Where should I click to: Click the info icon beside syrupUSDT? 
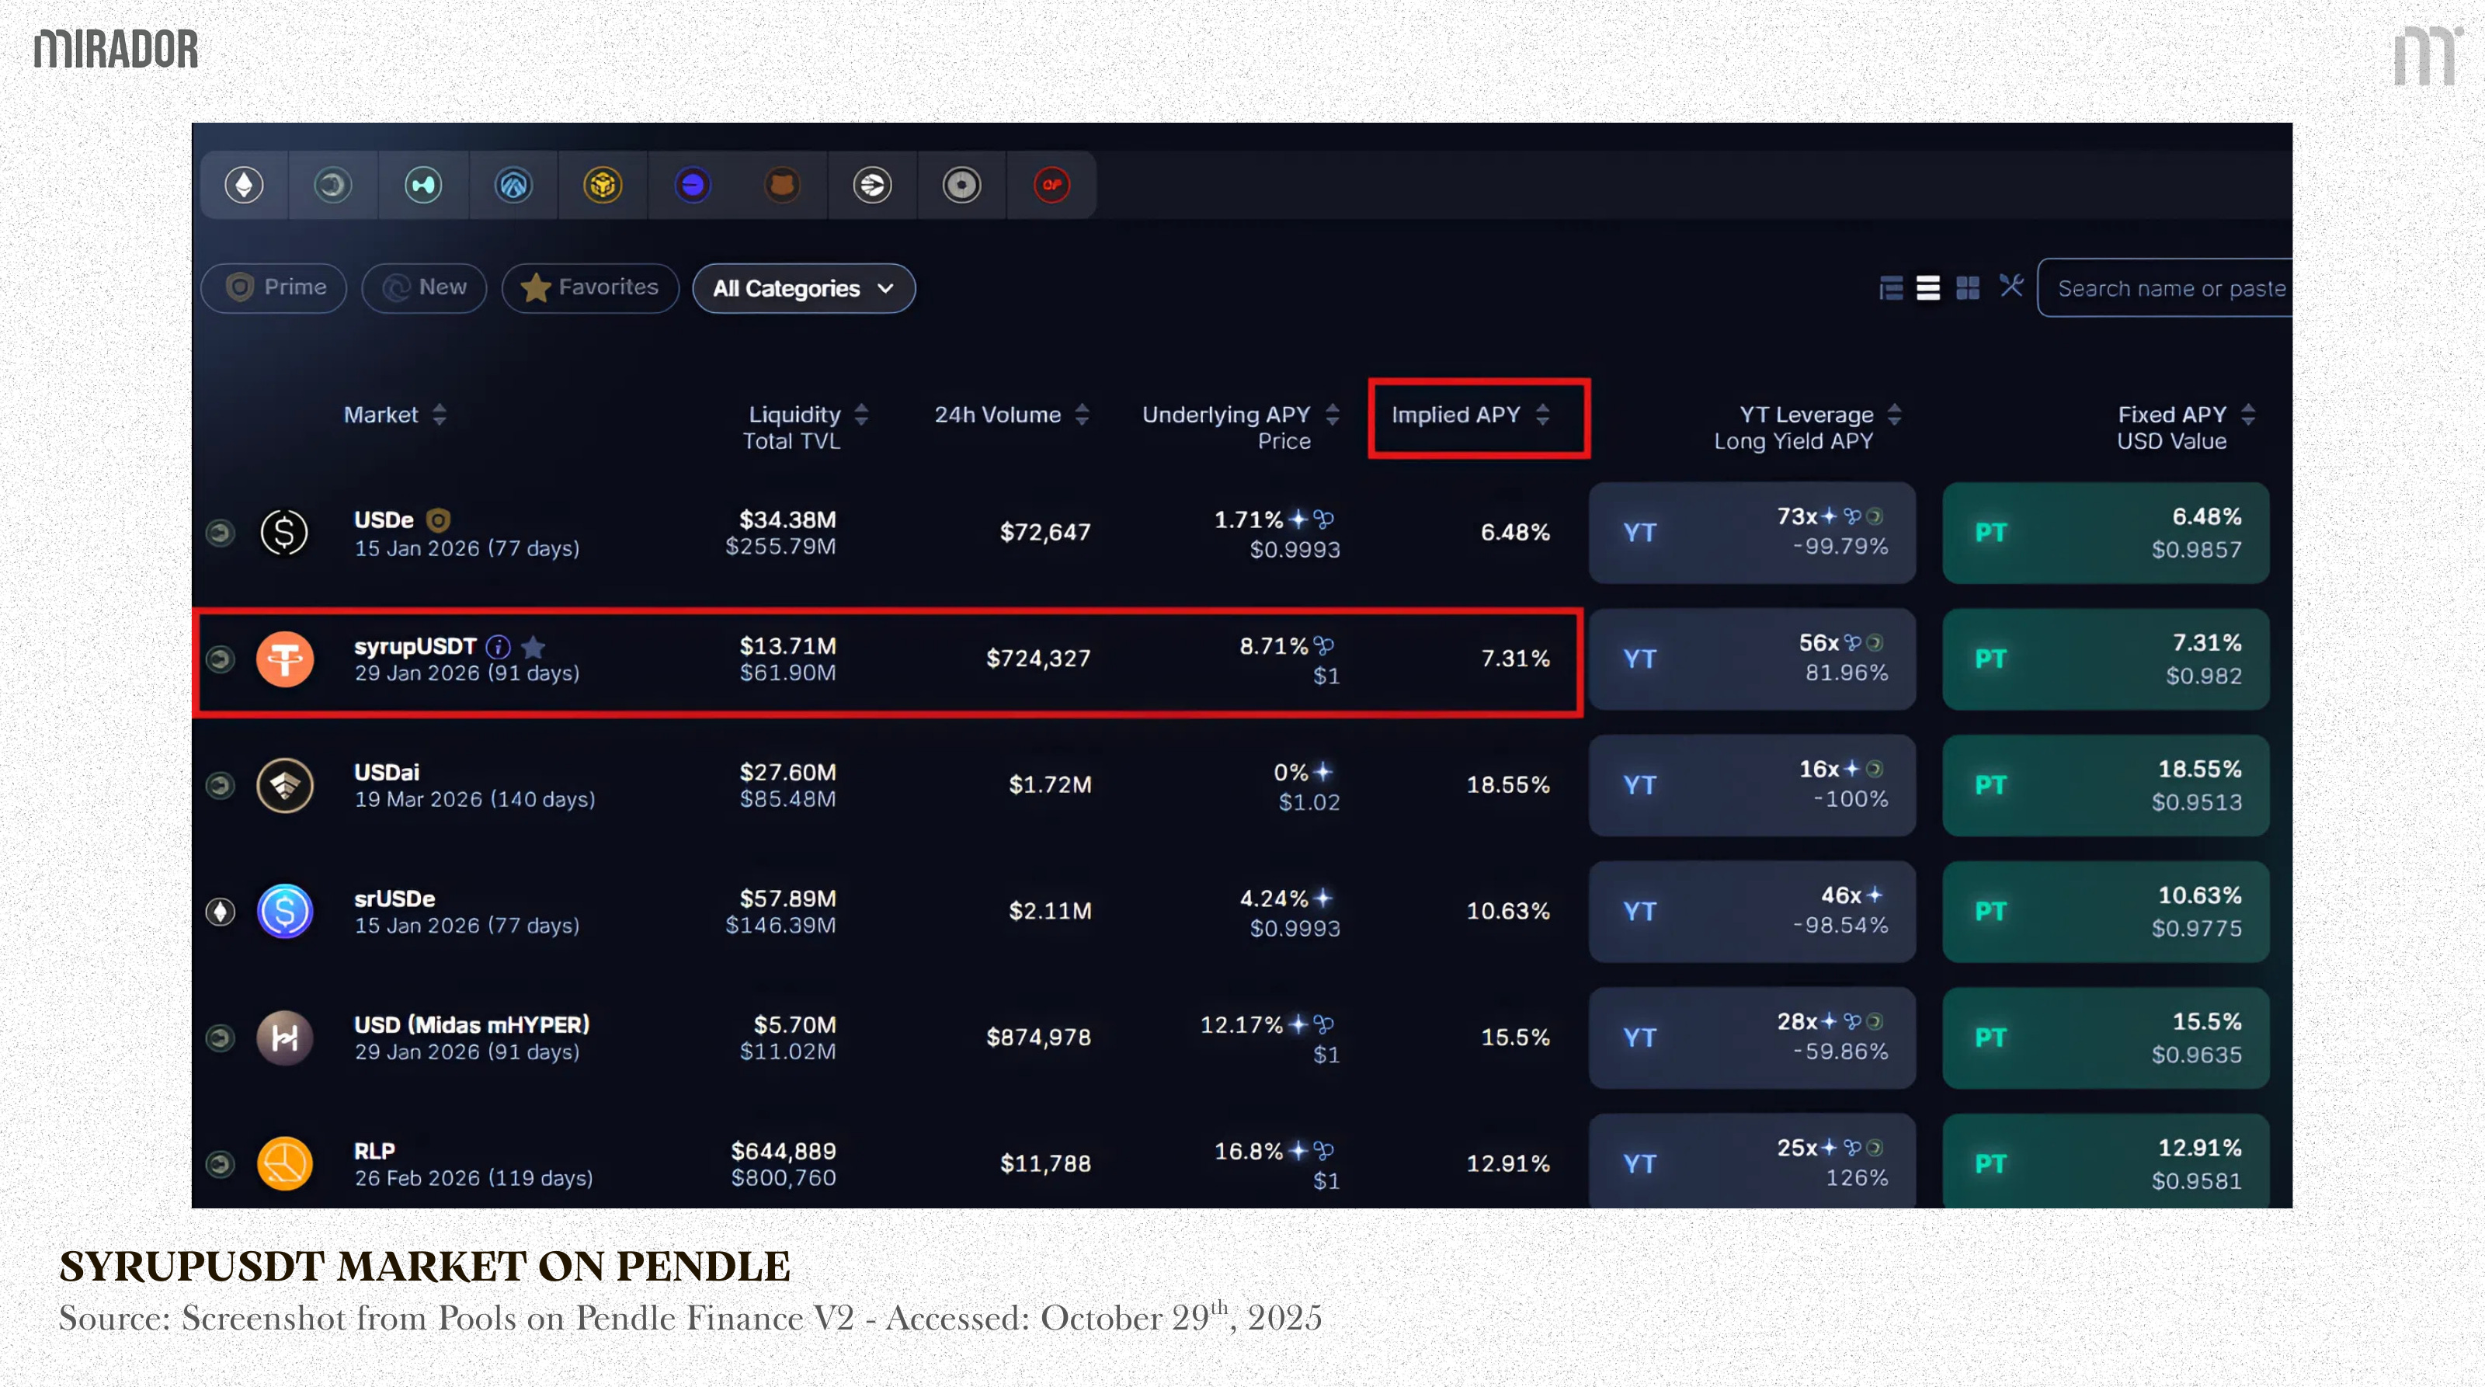(x=498, y=646)
